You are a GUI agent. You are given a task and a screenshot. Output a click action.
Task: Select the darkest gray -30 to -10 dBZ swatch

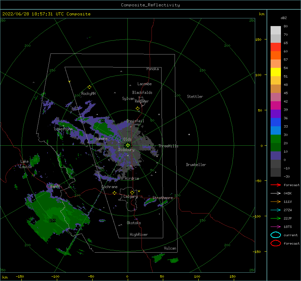[276, 172]
